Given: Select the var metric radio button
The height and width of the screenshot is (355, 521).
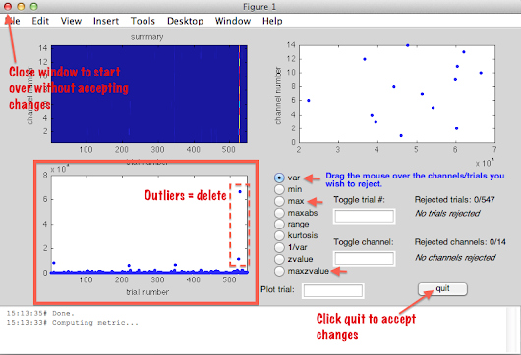Looking at the screenshot, I should pyautogui.click(x=279, y=177).
